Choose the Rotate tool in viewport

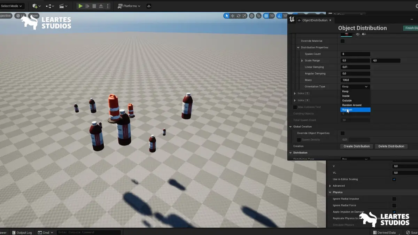pos(239,16)
